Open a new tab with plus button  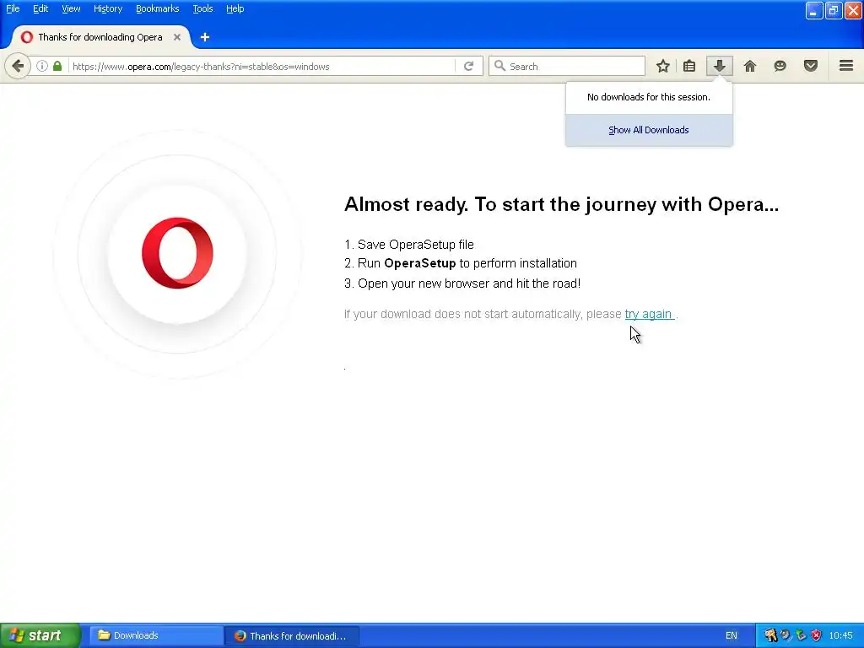205,37
